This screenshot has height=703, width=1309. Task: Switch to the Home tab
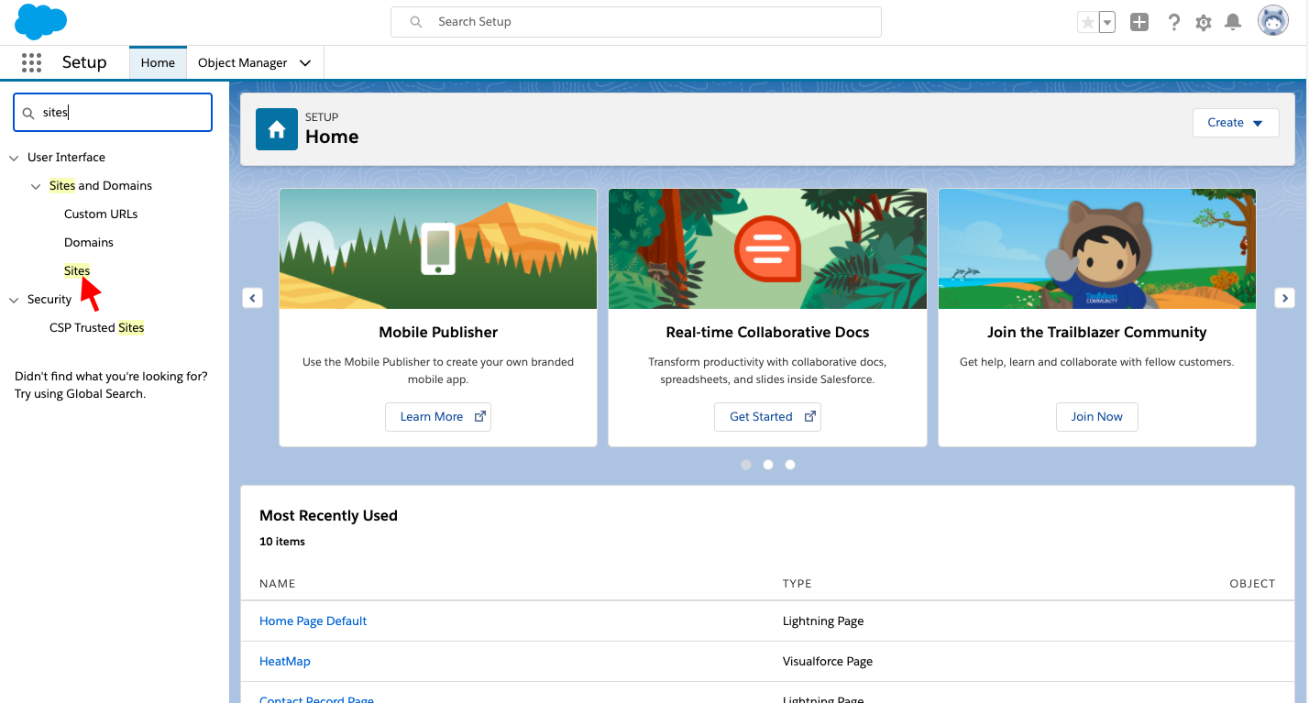158,62
